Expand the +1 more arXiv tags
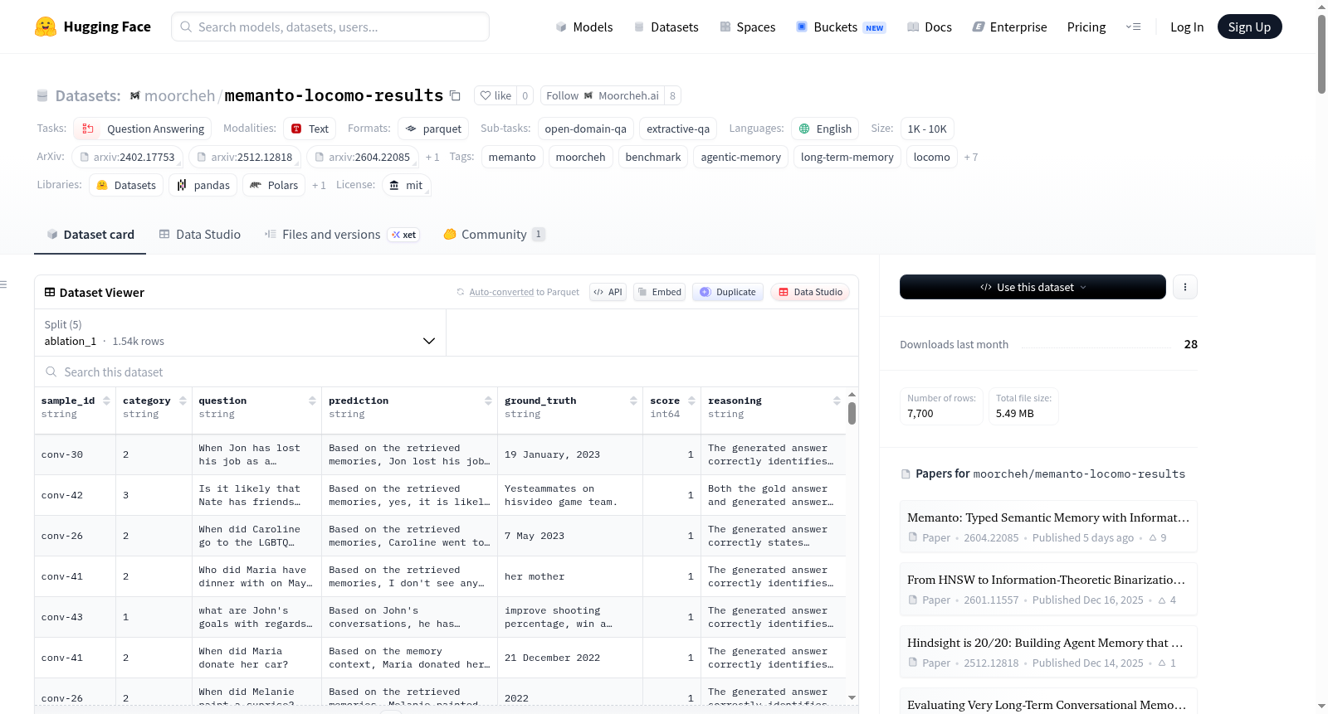The height and width of the screenshot is (714, 1328). [x=432, y=157]
